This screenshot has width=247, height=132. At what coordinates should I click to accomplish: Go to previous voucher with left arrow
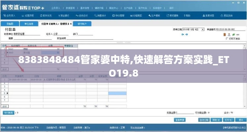click(x=183, y=34)
